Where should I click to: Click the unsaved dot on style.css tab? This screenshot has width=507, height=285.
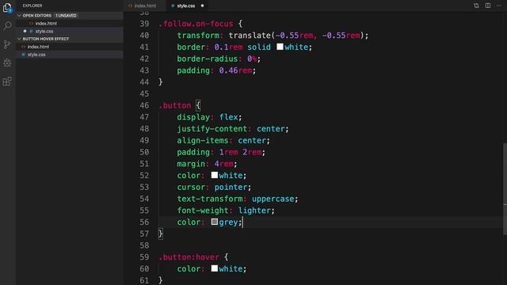coord(203,6)
